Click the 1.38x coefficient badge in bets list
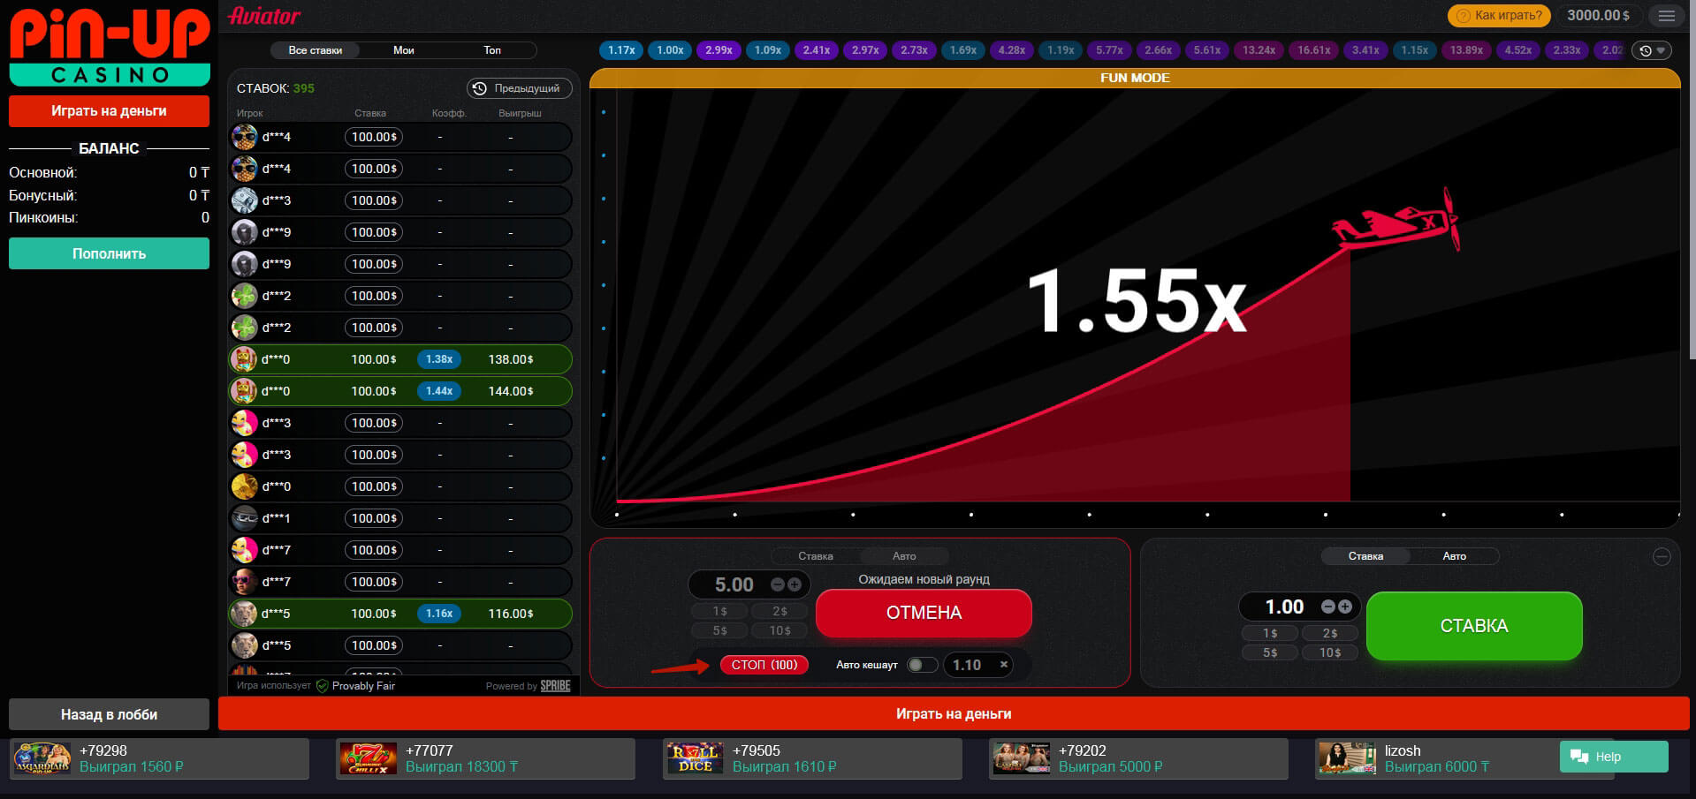 pyautogui.click(x=439, y=359)
